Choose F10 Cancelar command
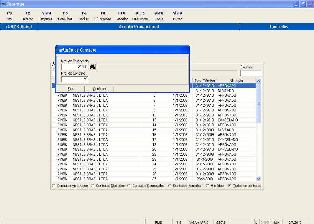This screenshot has height=224, width=314. click(x=121, y=16)
